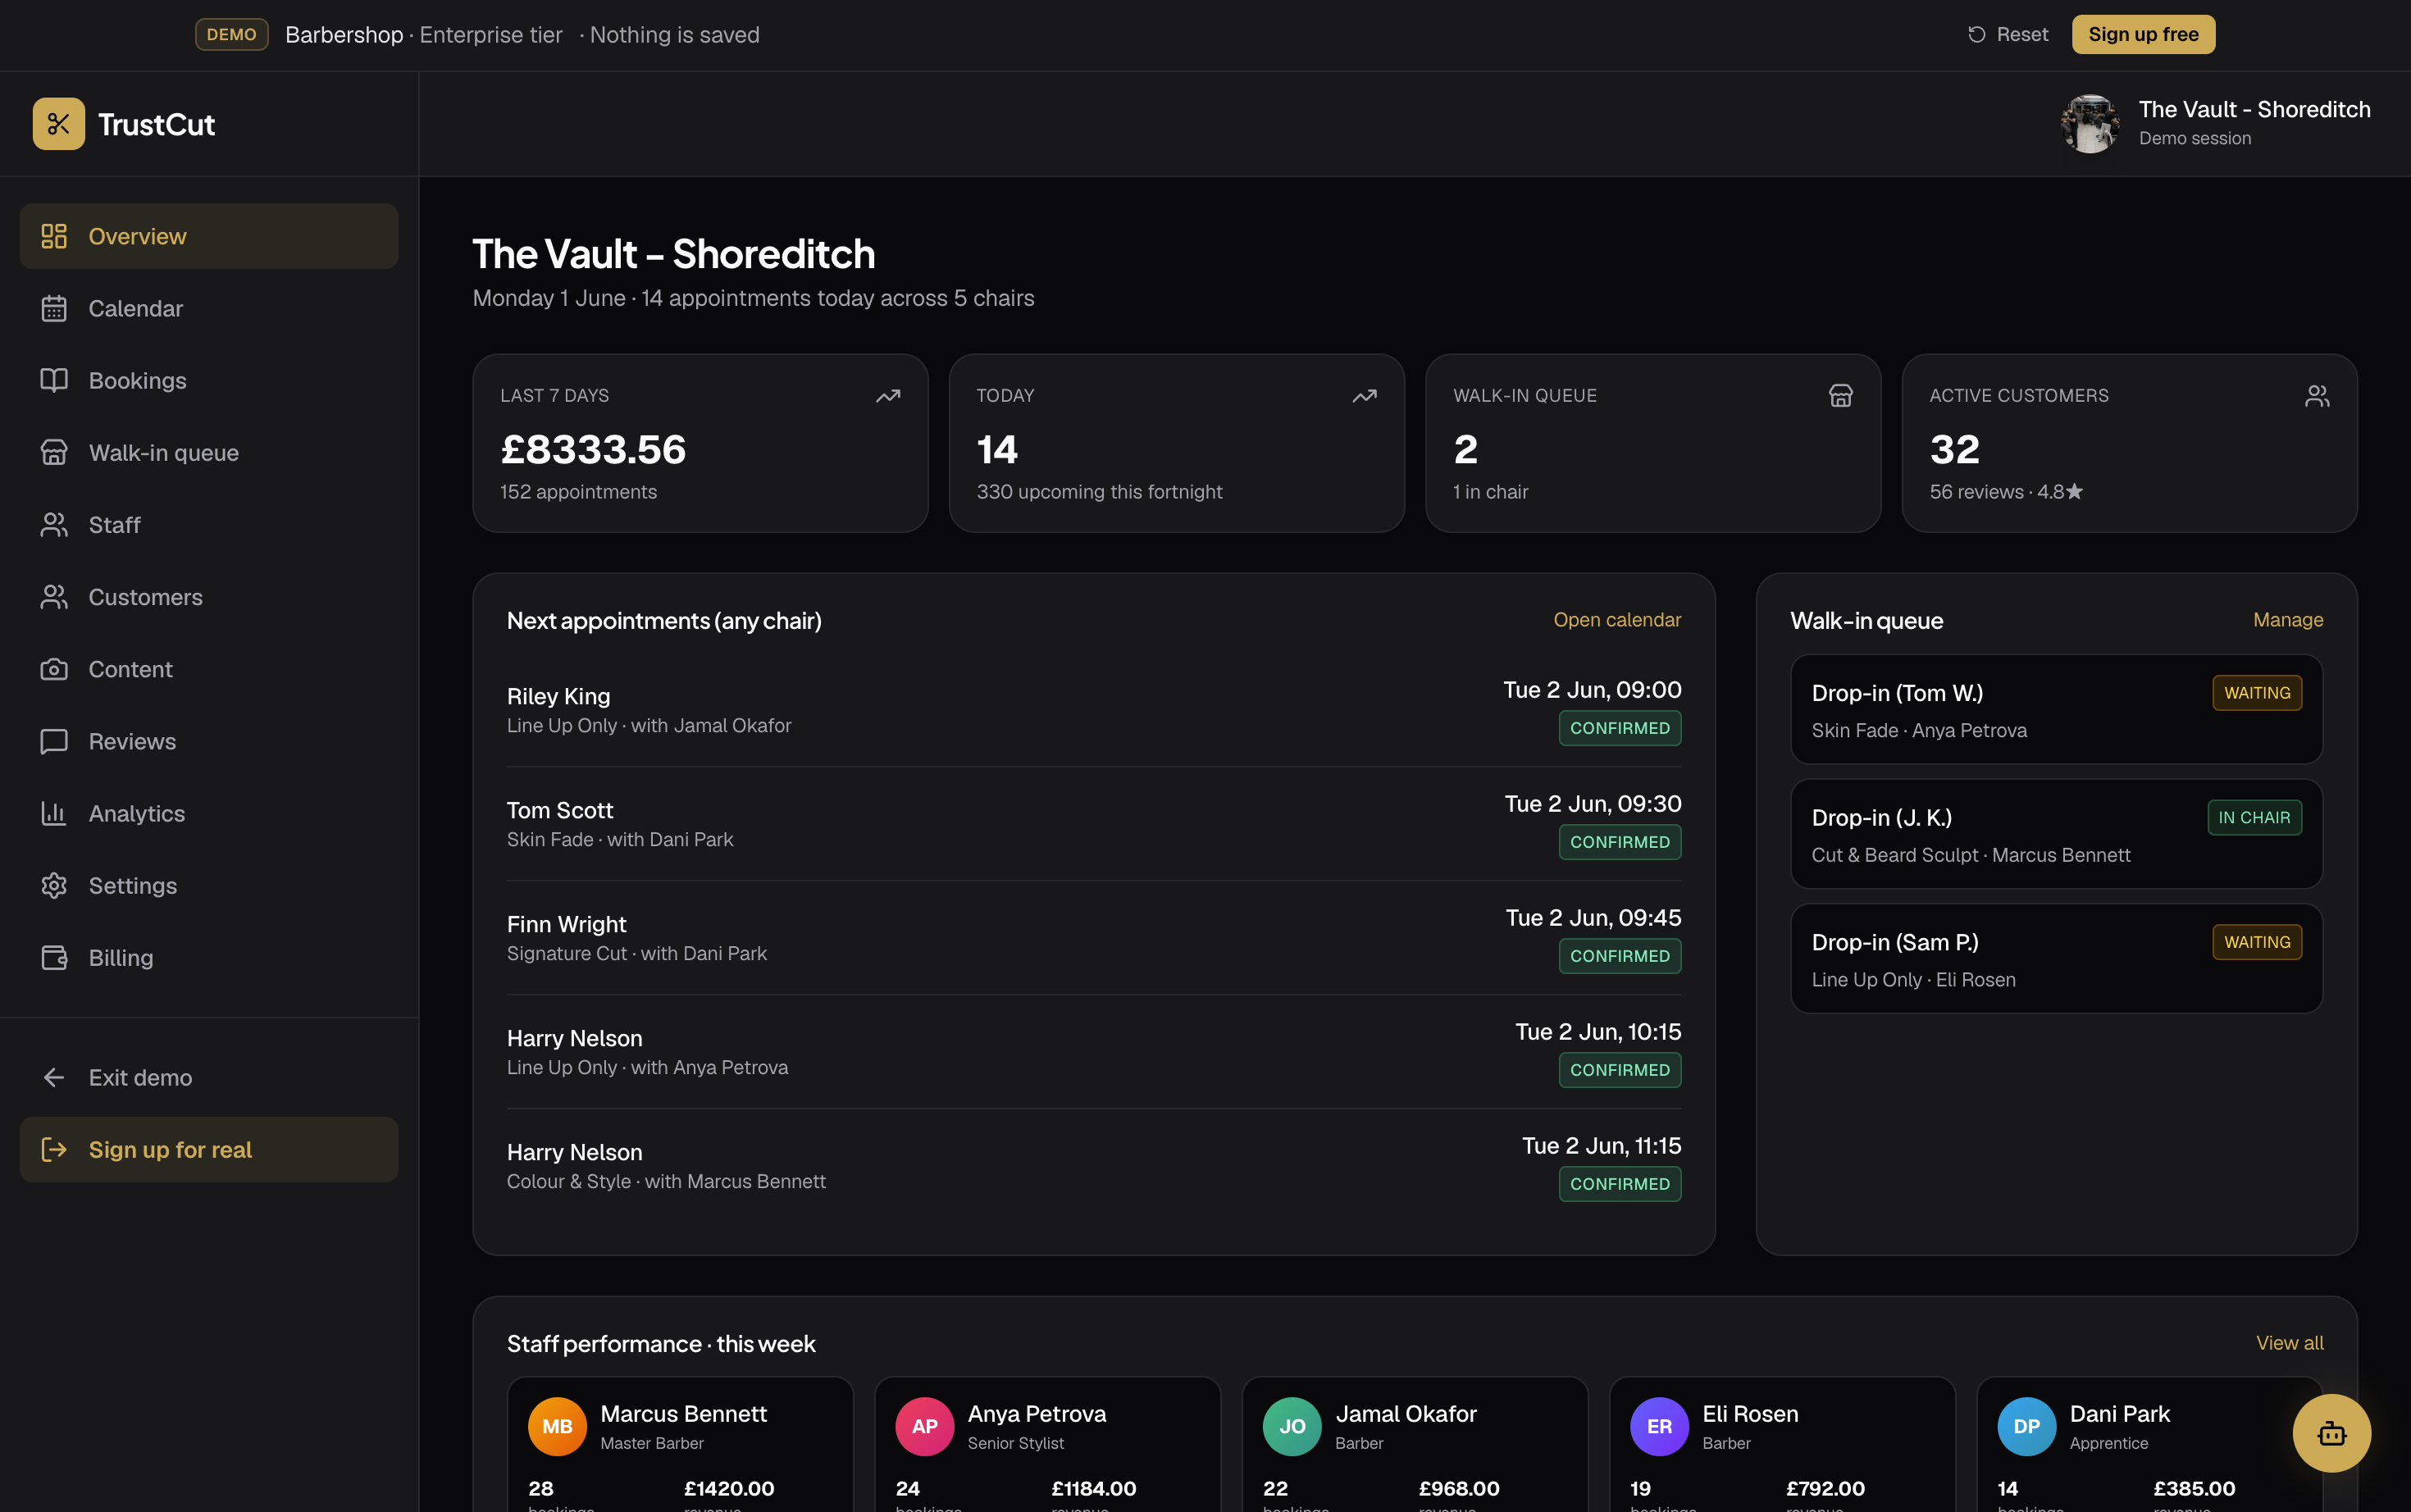Select Drop-in (Tom W.) queue card
Viewport: 2411px width, 1512px height.
point(2056,709)
